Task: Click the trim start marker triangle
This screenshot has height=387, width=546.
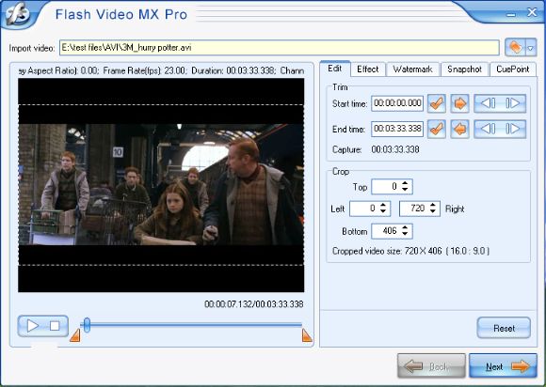Action: point(75,335)
